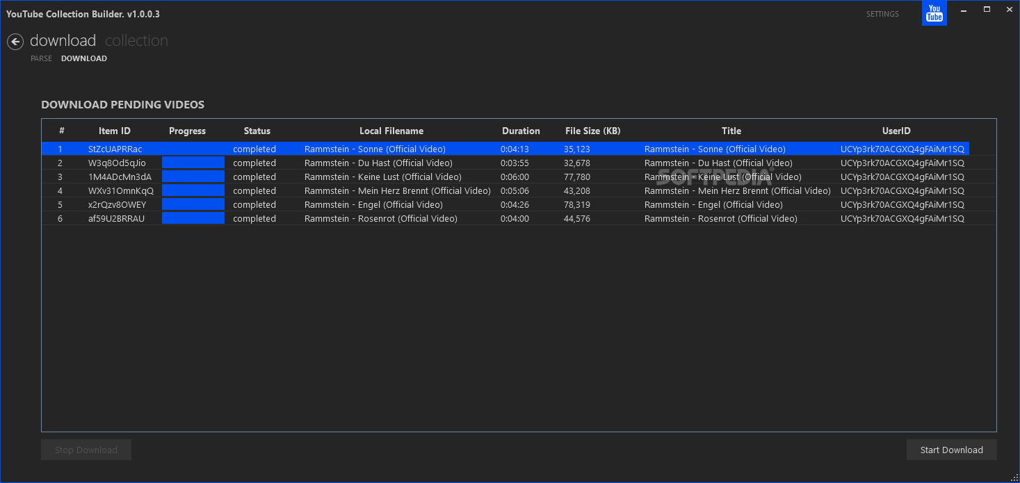Select local filename 'Rammstein - Keine Lust (Official Video)'
This screenshot has height=483, width=1020.
(x=383, y=177)
